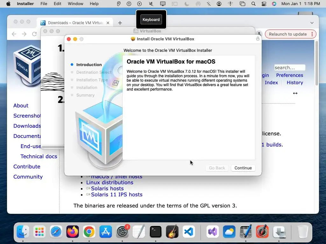Click the browser page vertical scrollbar
This screenshot has width=326, height=244.
point(317,63)
